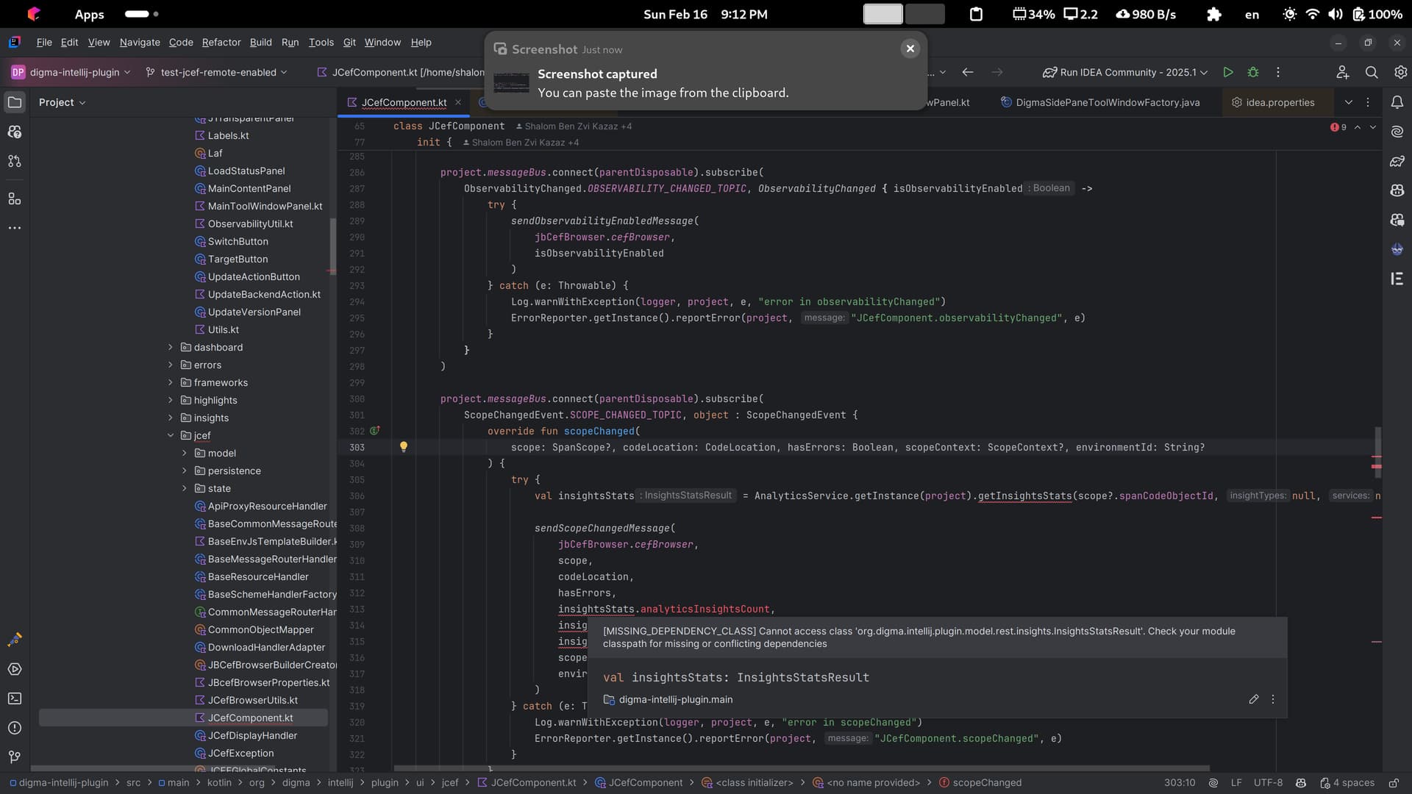Click the Run green play icon

1227,72
